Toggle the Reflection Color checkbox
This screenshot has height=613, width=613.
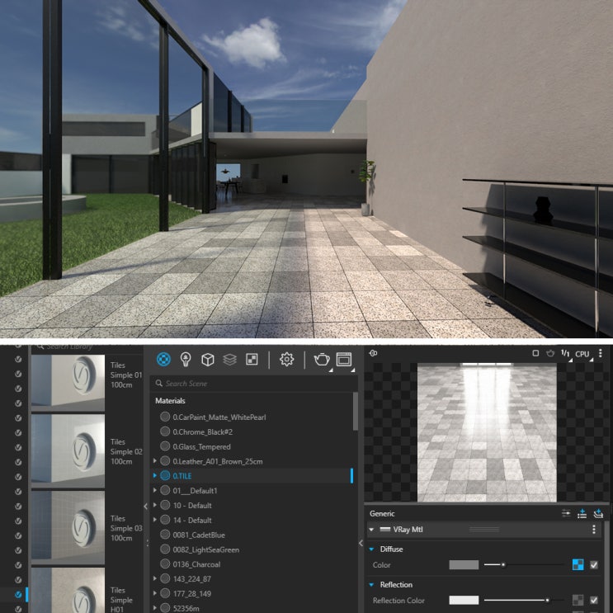pos(593,600)
